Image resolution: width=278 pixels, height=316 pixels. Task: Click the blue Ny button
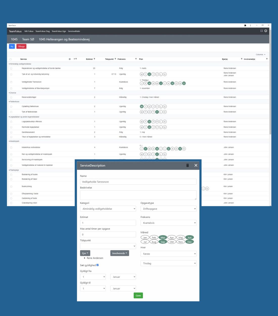click(x=12, y=46)
